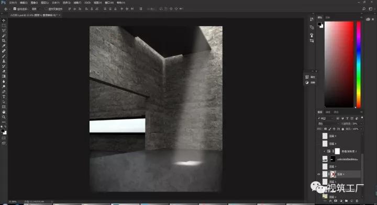Hide the selected layer using its eye icon
Screen dimensions: 377x205
click(319, 174)
